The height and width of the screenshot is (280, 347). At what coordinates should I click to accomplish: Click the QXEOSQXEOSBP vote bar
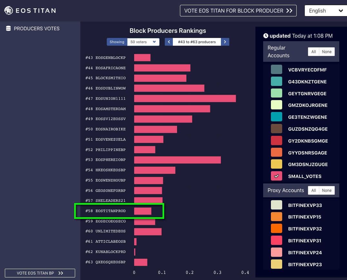pos(141,262)
